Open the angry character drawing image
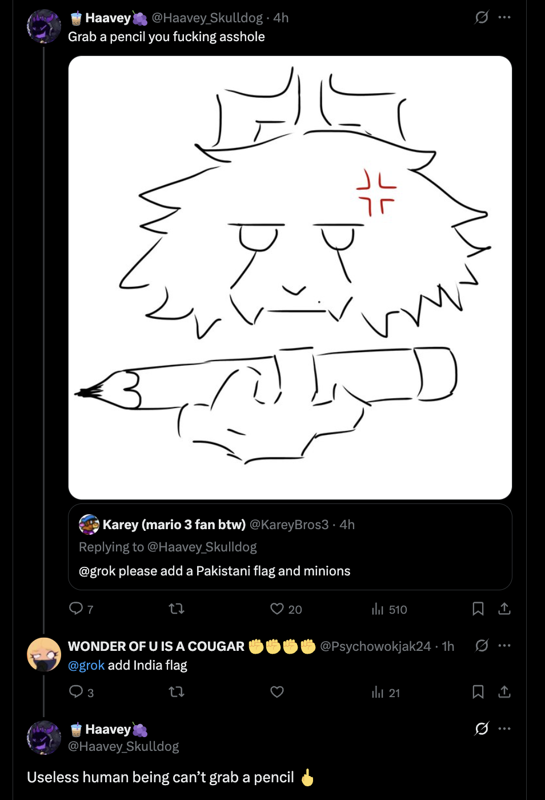Screen dimensions: 545x800 [290, 277]
